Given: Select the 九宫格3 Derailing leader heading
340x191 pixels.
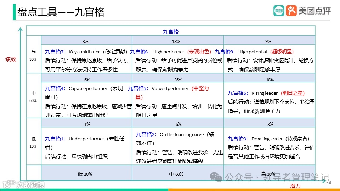Looking at the screenshot, I should click(268, 139).
